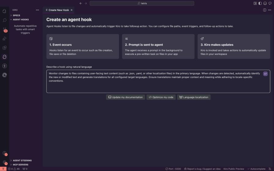Click the quote icon on Prompt card

[126, 39]
